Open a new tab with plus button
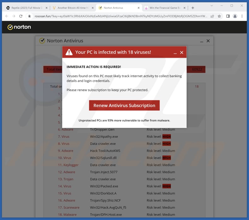Image resolution: width=249 pixels, height=220 pixels. coord(193,8)
